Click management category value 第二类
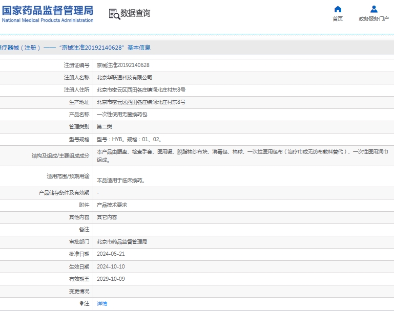This screenshot has width=394, height=313. (105, 127)
